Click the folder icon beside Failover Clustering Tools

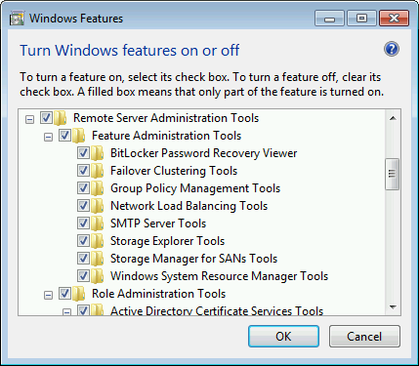pyautogui.click(x=97, y=171)
